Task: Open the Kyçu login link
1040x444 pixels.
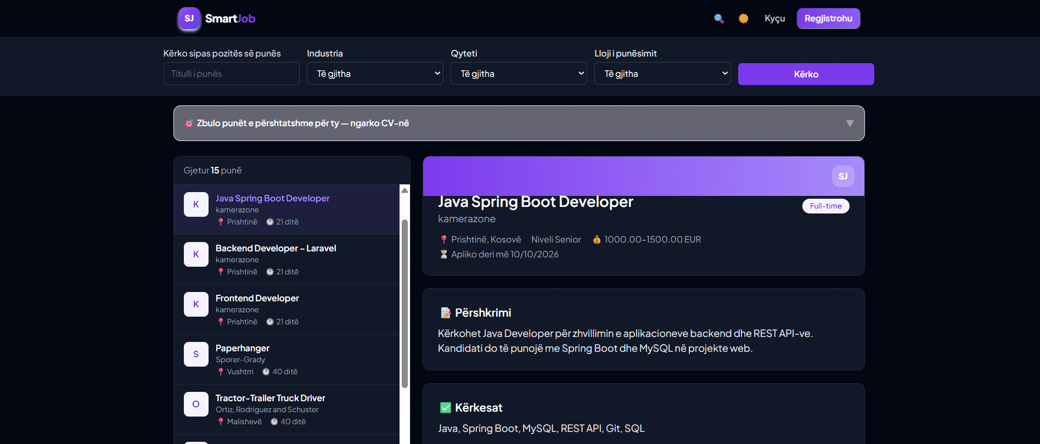Action: click(774, 19)
